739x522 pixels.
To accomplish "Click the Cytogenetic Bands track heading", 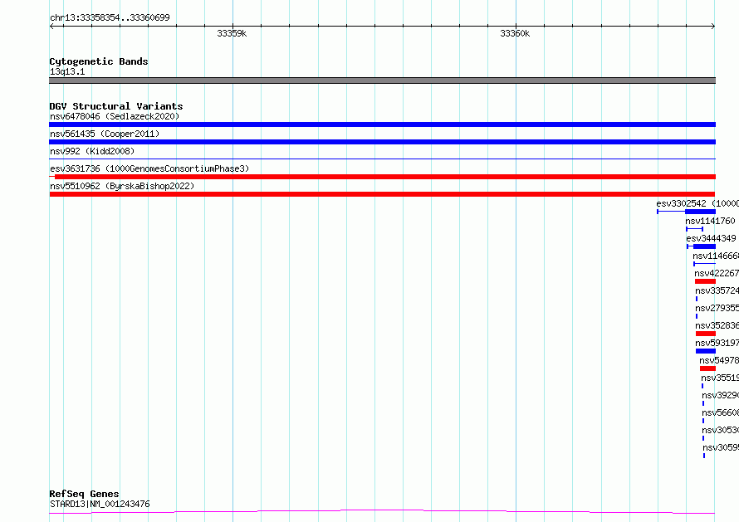I will [x=99, y=61].
